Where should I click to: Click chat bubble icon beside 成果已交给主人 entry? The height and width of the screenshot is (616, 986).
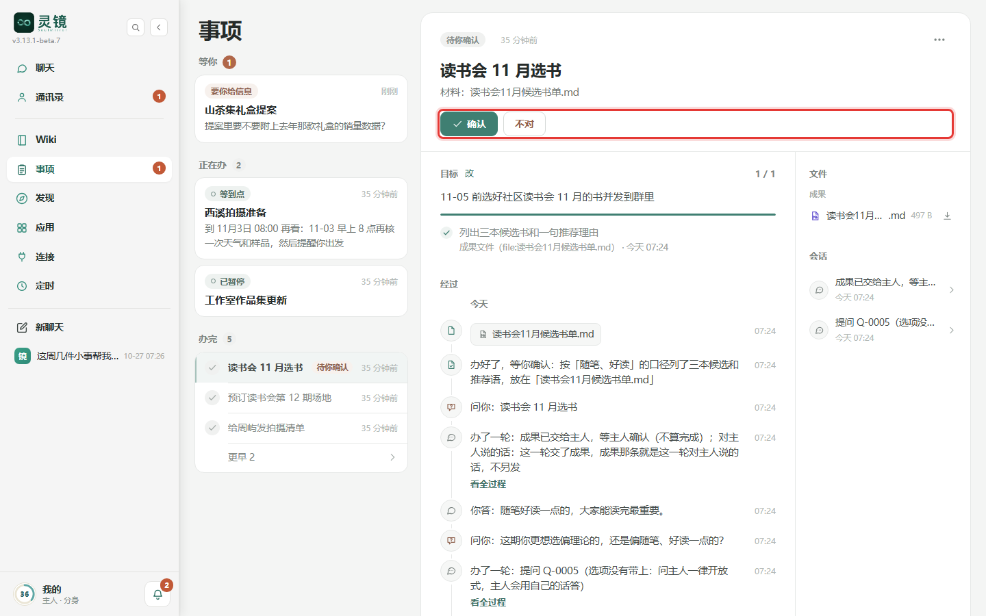tap(451, 437)
